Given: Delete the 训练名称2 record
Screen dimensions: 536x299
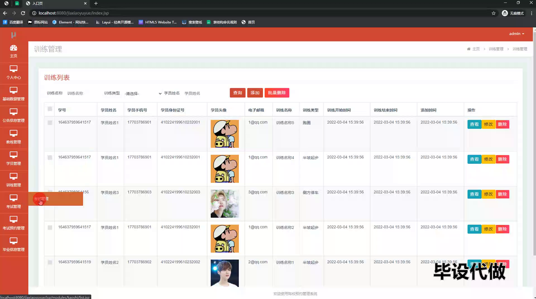Looking at the screenshot, I should pyautogui.click(x=502, y=229).
